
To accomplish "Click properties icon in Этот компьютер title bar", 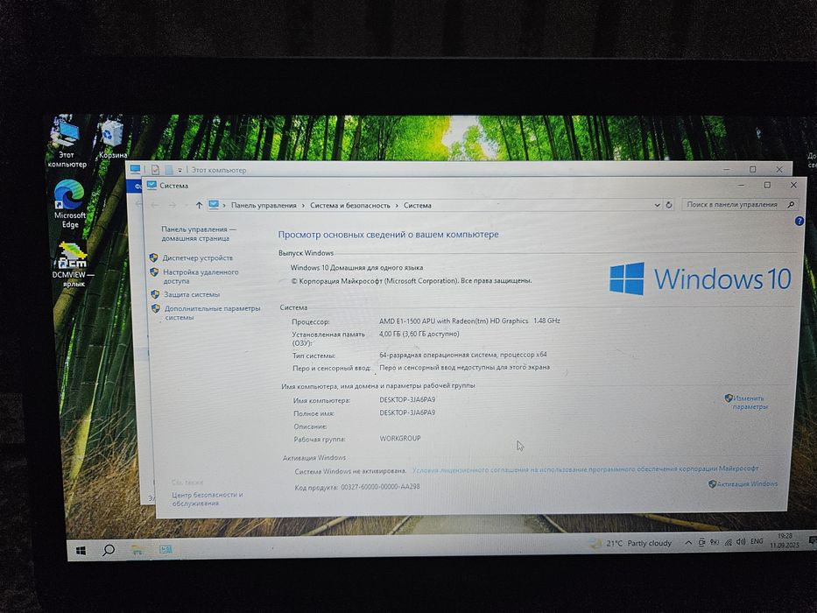I will pyautogui.click(x=155, y=169).
